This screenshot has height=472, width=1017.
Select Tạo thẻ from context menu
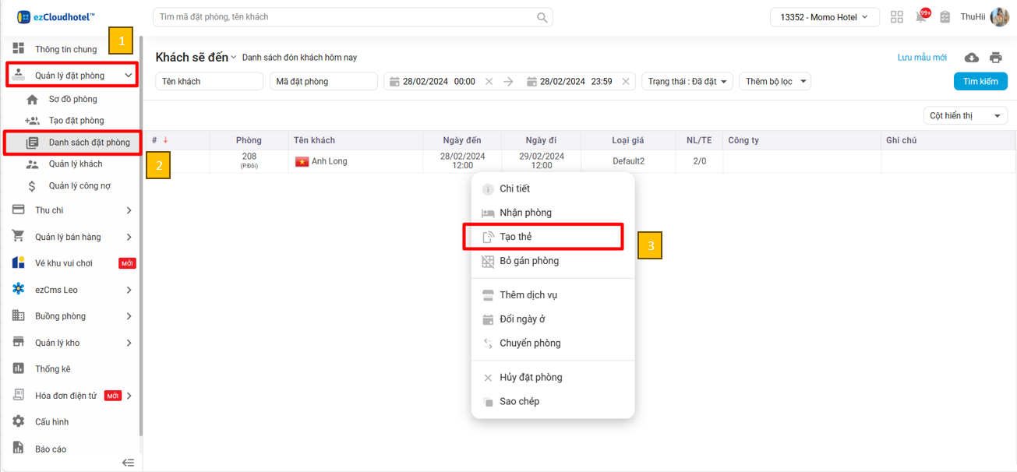516,237
